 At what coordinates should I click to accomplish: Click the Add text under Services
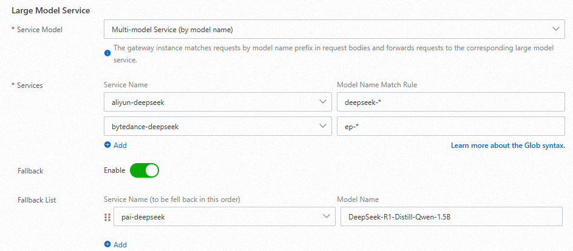click(x=120, y=146)
